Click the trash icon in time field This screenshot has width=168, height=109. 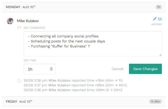51,69
